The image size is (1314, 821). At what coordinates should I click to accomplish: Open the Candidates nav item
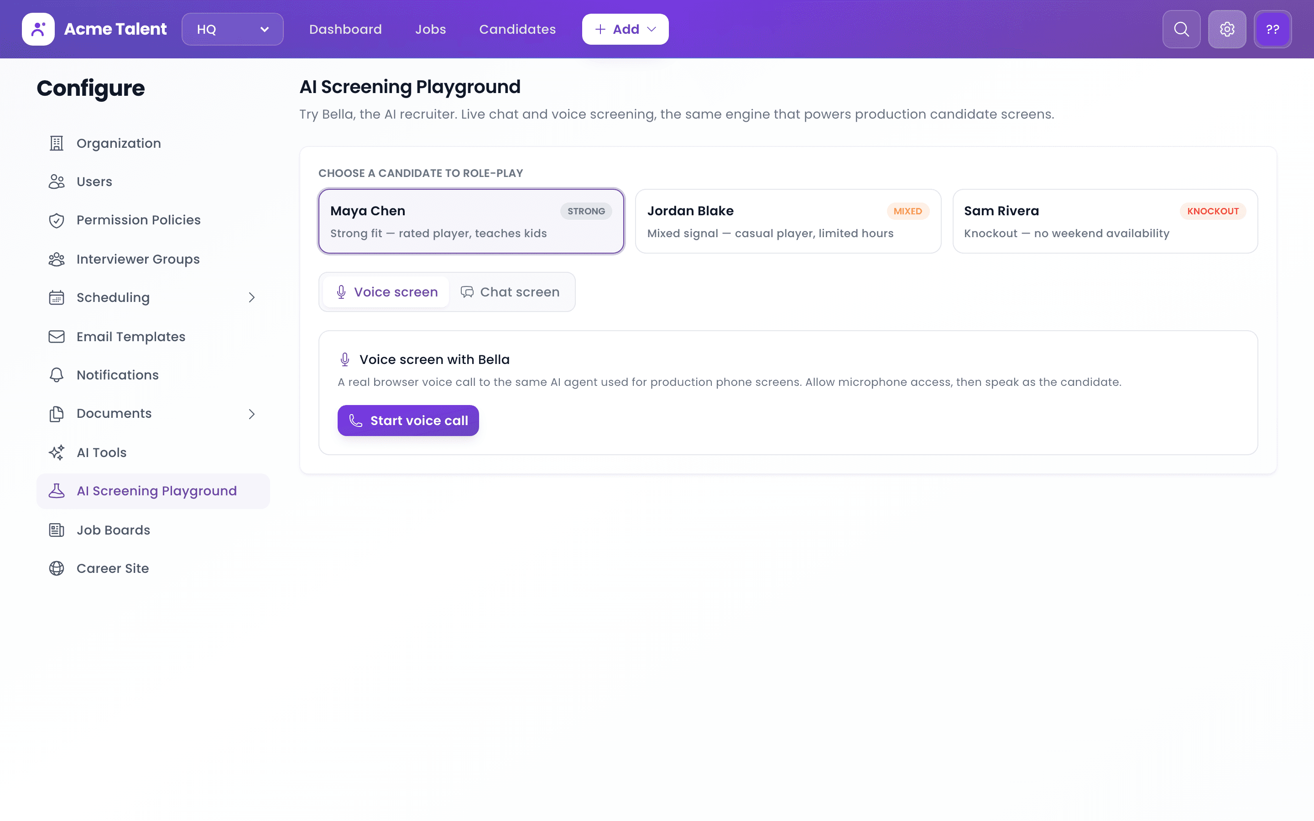pos(517,29)
